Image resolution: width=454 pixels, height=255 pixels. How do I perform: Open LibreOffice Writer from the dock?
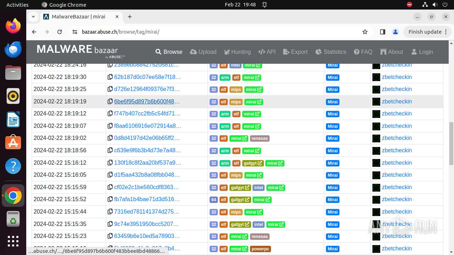(x=13, y=119)
